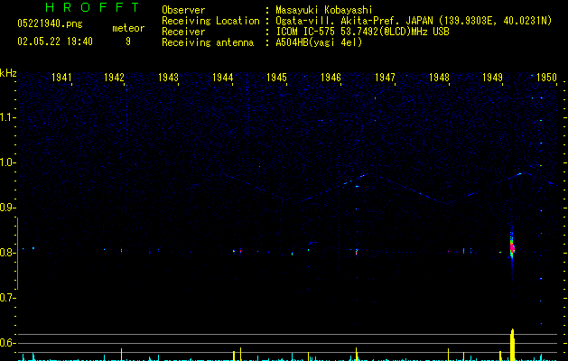The image size is (568, 361).
Task: Click the 1.1 kHz frequency label
Action: point(7,117)
